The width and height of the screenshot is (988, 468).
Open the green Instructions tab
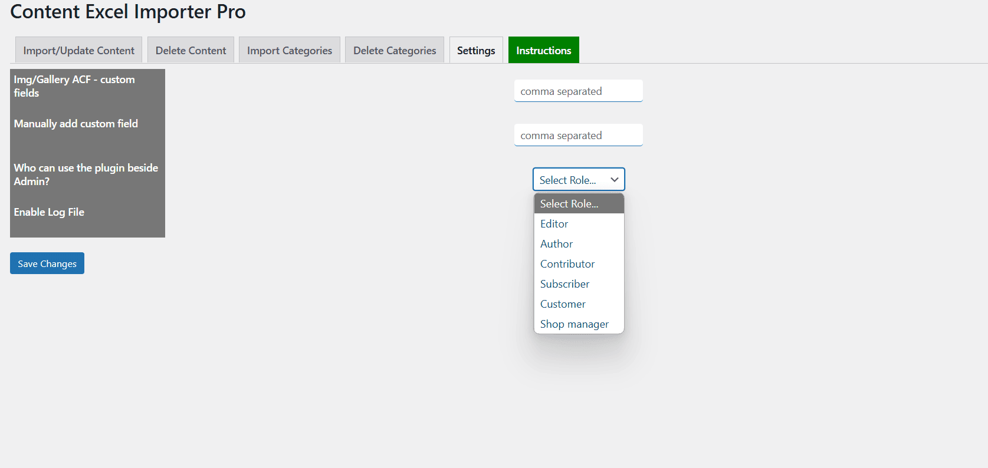pyautogui.click(x=544, y=50)
